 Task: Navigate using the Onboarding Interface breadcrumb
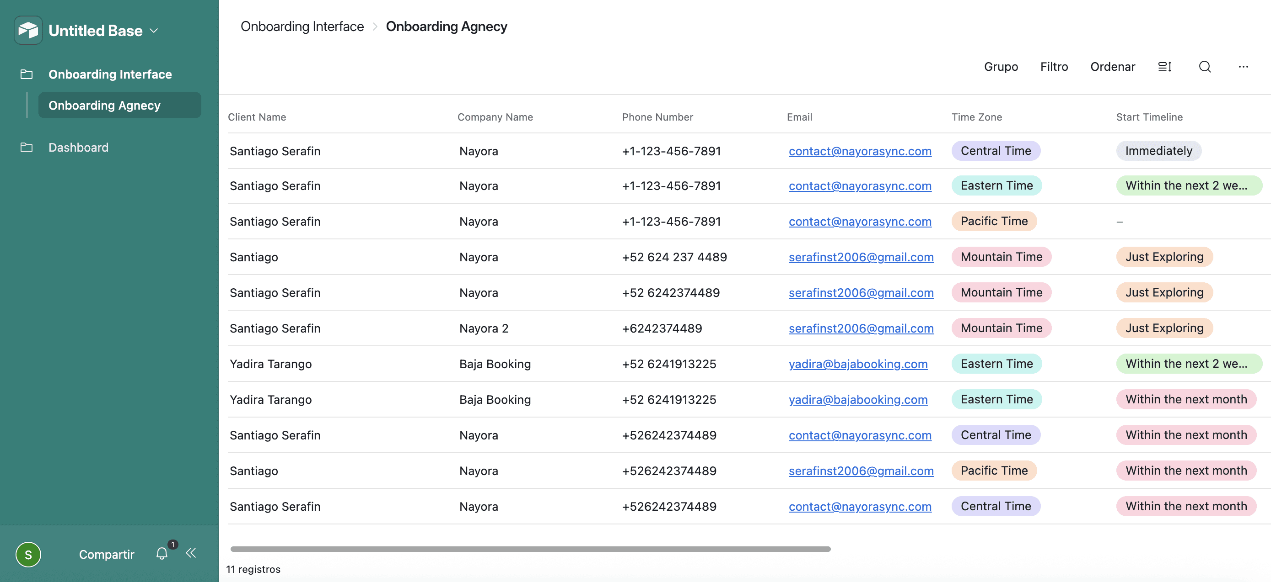click(302, 26)
